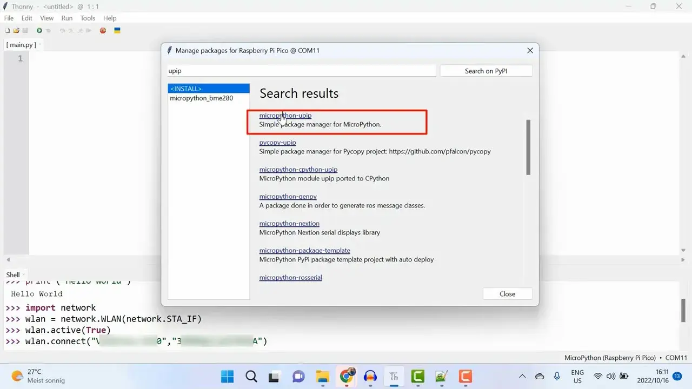Open Wi-Fi network tray icon
692x389 pixels.
598,376
